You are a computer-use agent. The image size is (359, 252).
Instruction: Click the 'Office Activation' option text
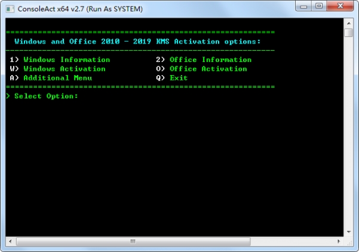pyautogui.click(x=208, y=69)
